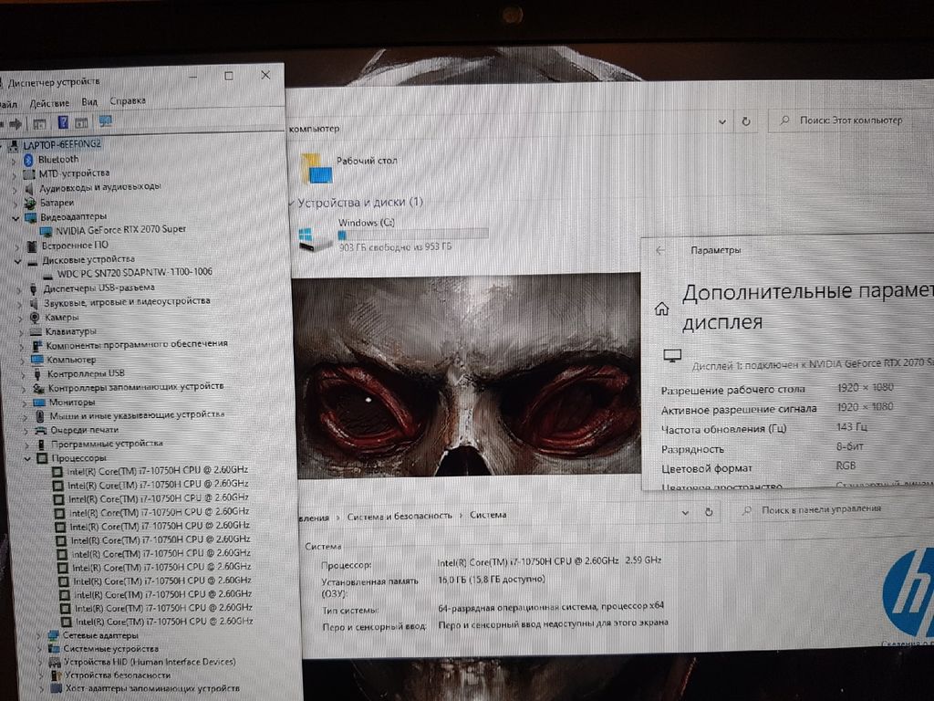Viewport: 934px width, 701px height.
Task: Collapse the Процессоры tree node
Action: (x=28, y=457)
